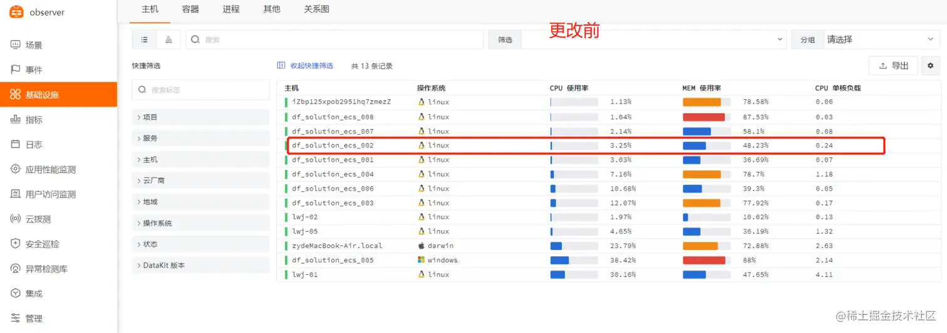Expand the 状态 quick filter
The width and height of the screenshot is (947, 333).
(x=200, y=244)
